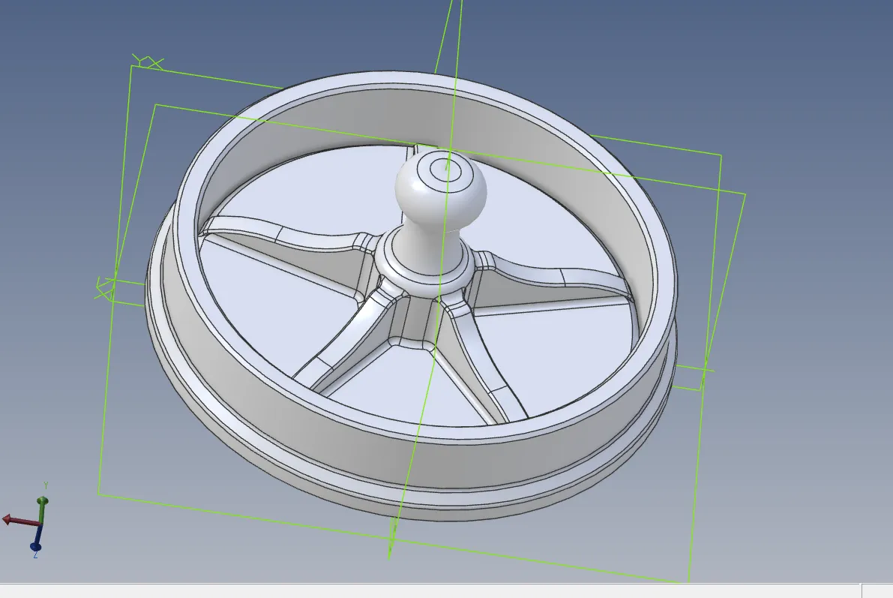This screenshot has width=893, height=598.
Task: Select the YX plane marker at top-left corner
Action: point(148,62)
